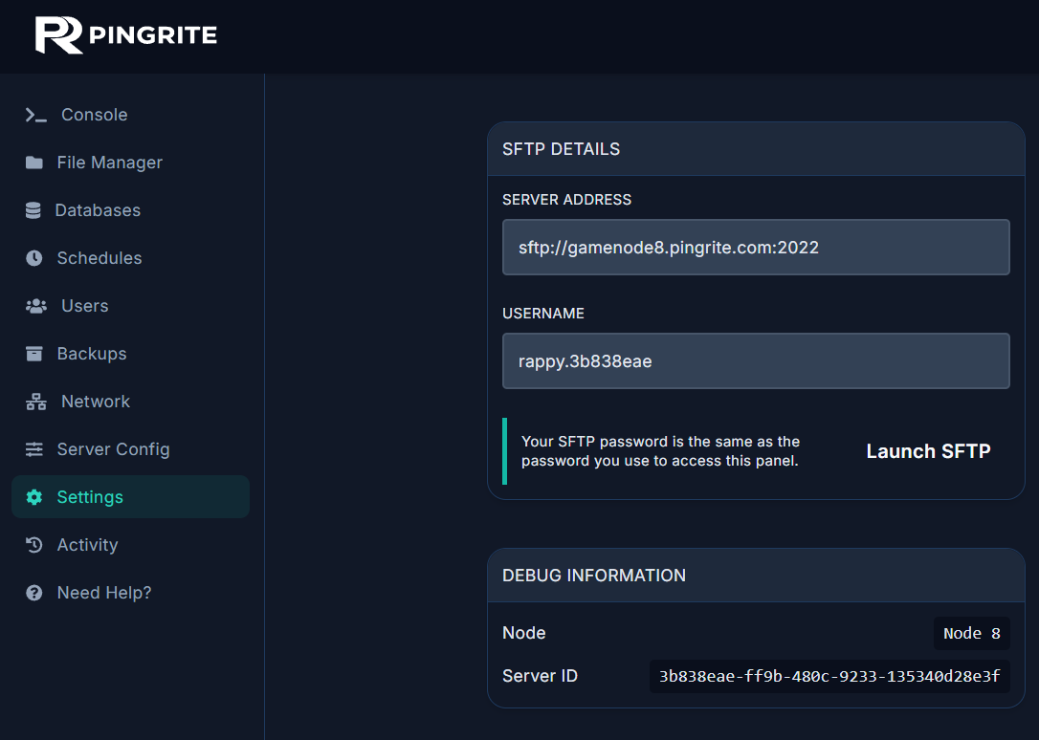This screenshot has height=740, width=1039.
Task: Click the File Manager folder icon
Action: (35, 163)
